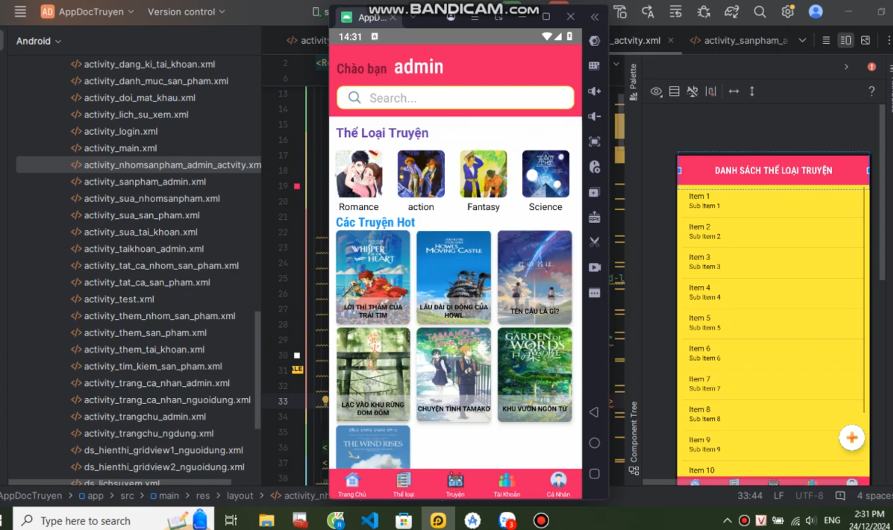Screen dimensions: 893x530
Task: Click Bandicam record icon in taskbar
Action: click(x=541, y=521)
